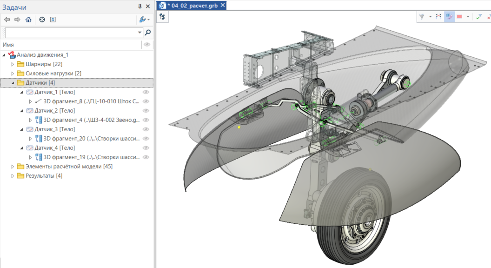Open the wrench settings dropdown
This screenshot has height=268, width=491.
coord(144,20)
